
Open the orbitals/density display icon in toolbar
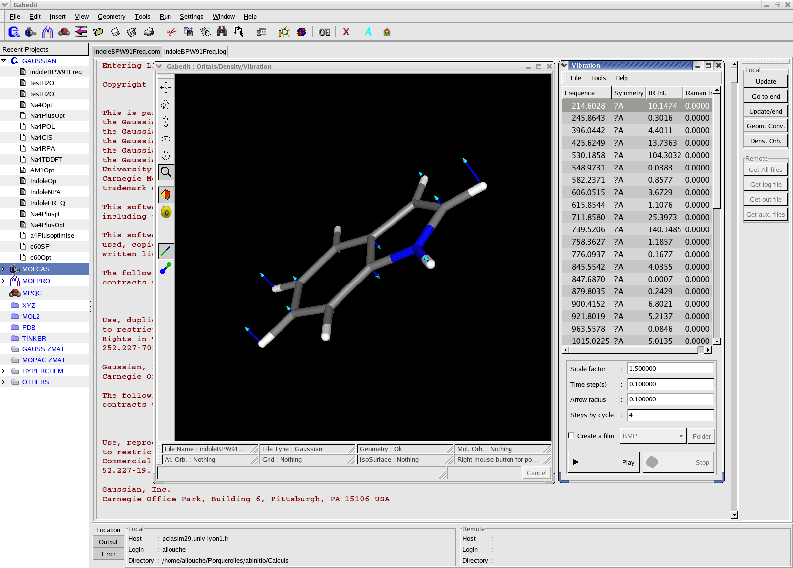click(301, 32)
